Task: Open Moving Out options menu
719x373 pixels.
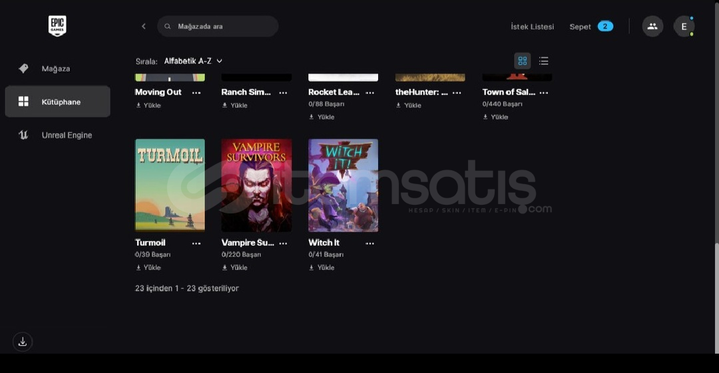Action: pyautogui.click(x=196, y=92)
